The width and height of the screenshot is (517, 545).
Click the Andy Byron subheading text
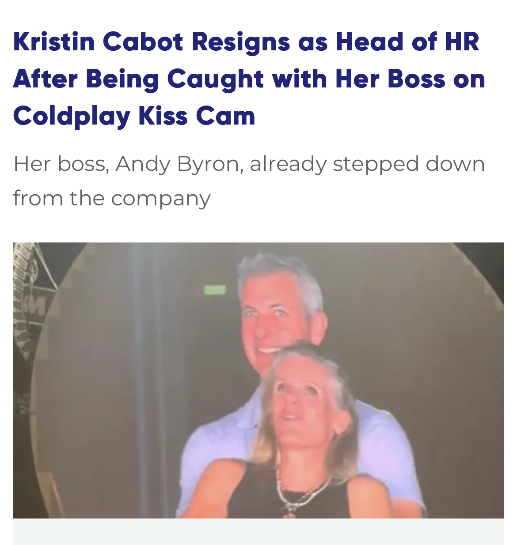pos(249,181)
